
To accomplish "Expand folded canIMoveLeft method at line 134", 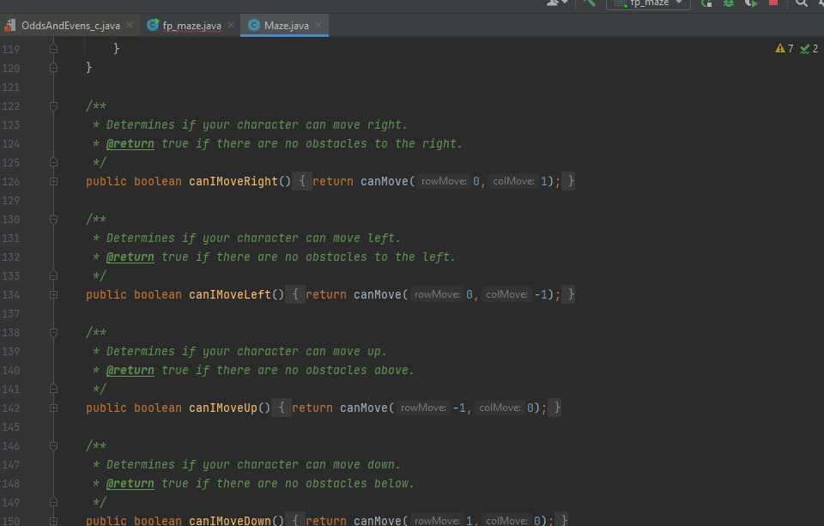I will point(53,295).
